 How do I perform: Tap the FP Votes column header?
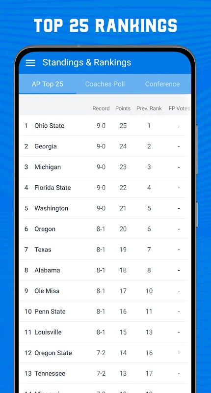[179, 109]
